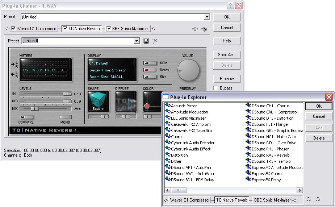The height and width of the screenshot is (207, 335).
Task: Select the Dither plug-in icon
Action: 168,161
